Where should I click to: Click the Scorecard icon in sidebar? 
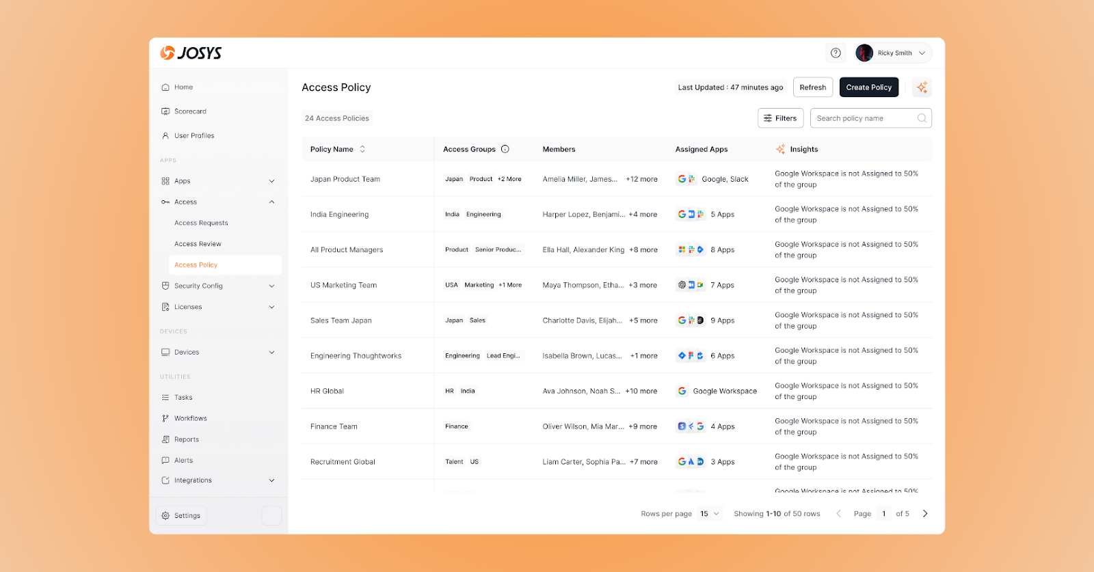[165, 111]
